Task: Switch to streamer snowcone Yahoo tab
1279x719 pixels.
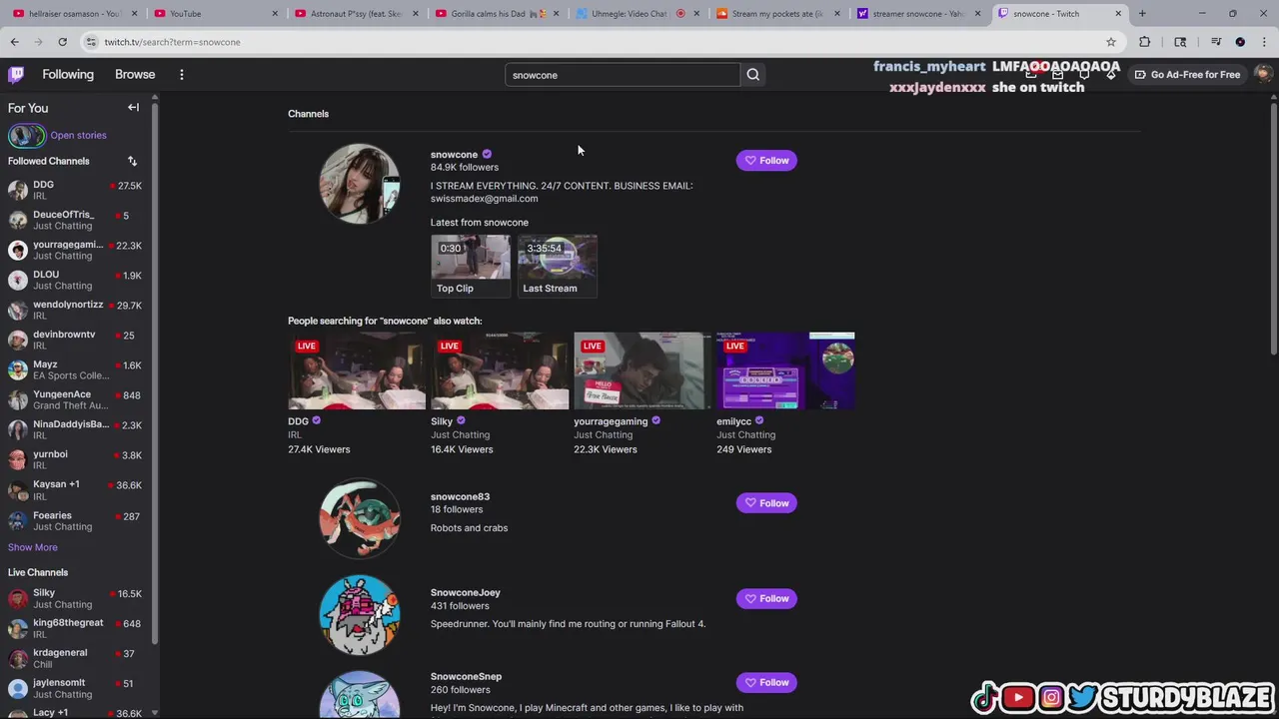Action: click(920, 14)
